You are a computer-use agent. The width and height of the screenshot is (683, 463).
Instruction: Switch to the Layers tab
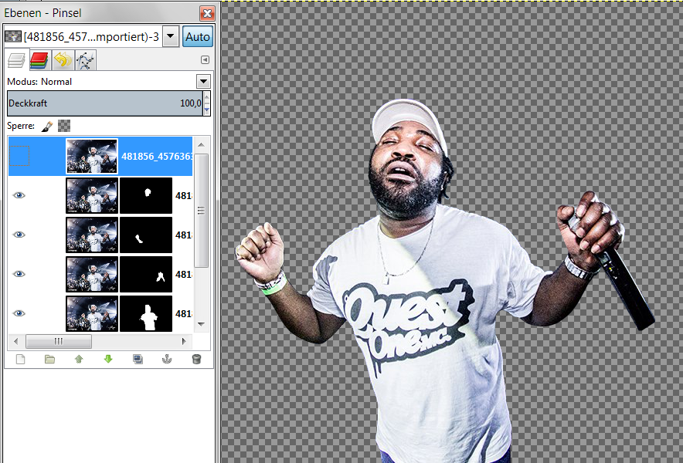(16, 60)
